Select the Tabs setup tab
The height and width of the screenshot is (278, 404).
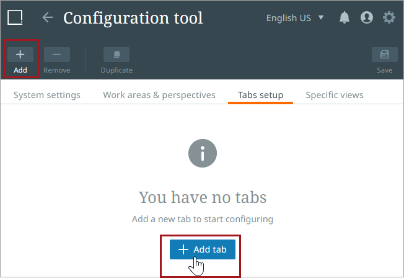pyautogui.click(x=260, y=95)
